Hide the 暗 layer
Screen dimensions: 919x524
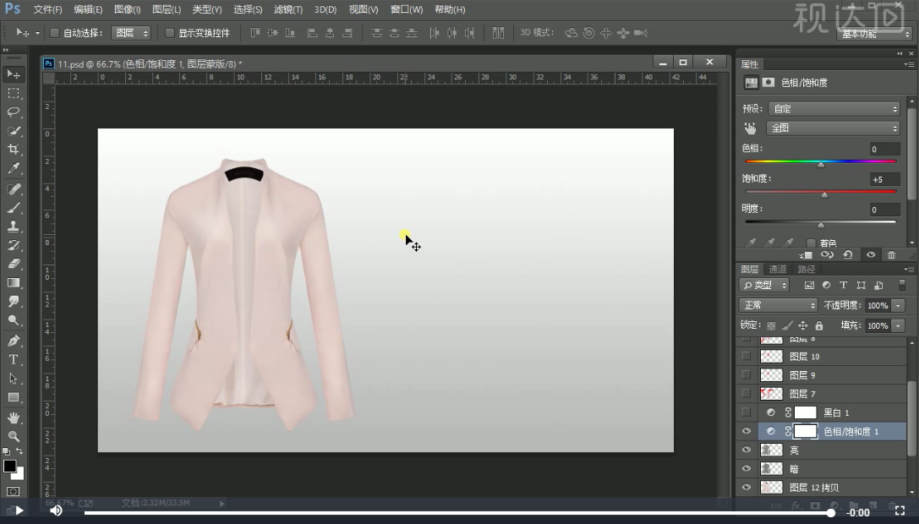[746, 468]
